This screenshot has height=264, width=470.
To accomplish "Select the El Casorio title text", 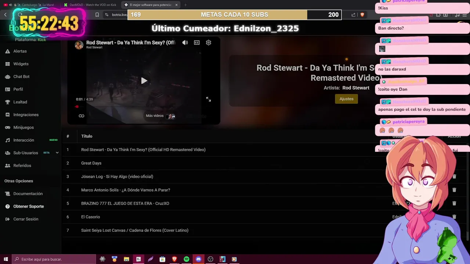I will coord(90,217).
